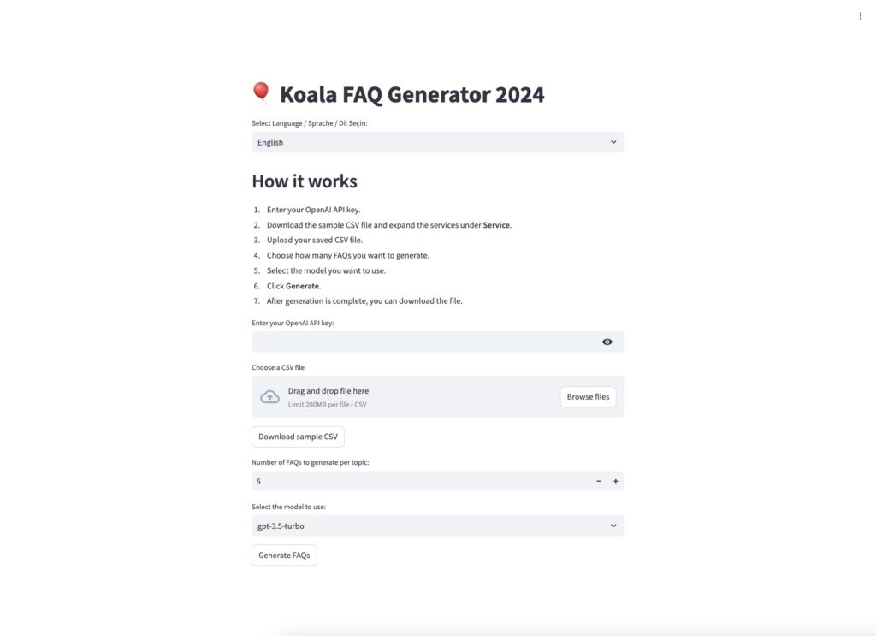Click the FAQ number input field

click(x=421, y=481)
